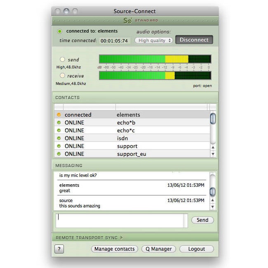
Task: Click the Logout button
Action: point(197,249)
